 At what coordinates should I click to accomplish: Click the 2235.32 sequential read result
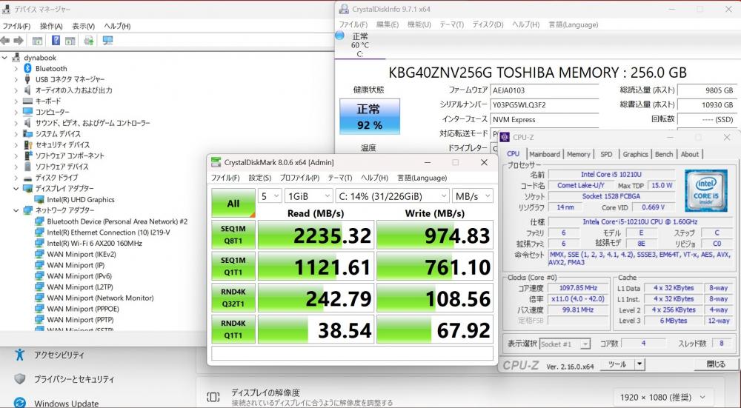[316, 235]
